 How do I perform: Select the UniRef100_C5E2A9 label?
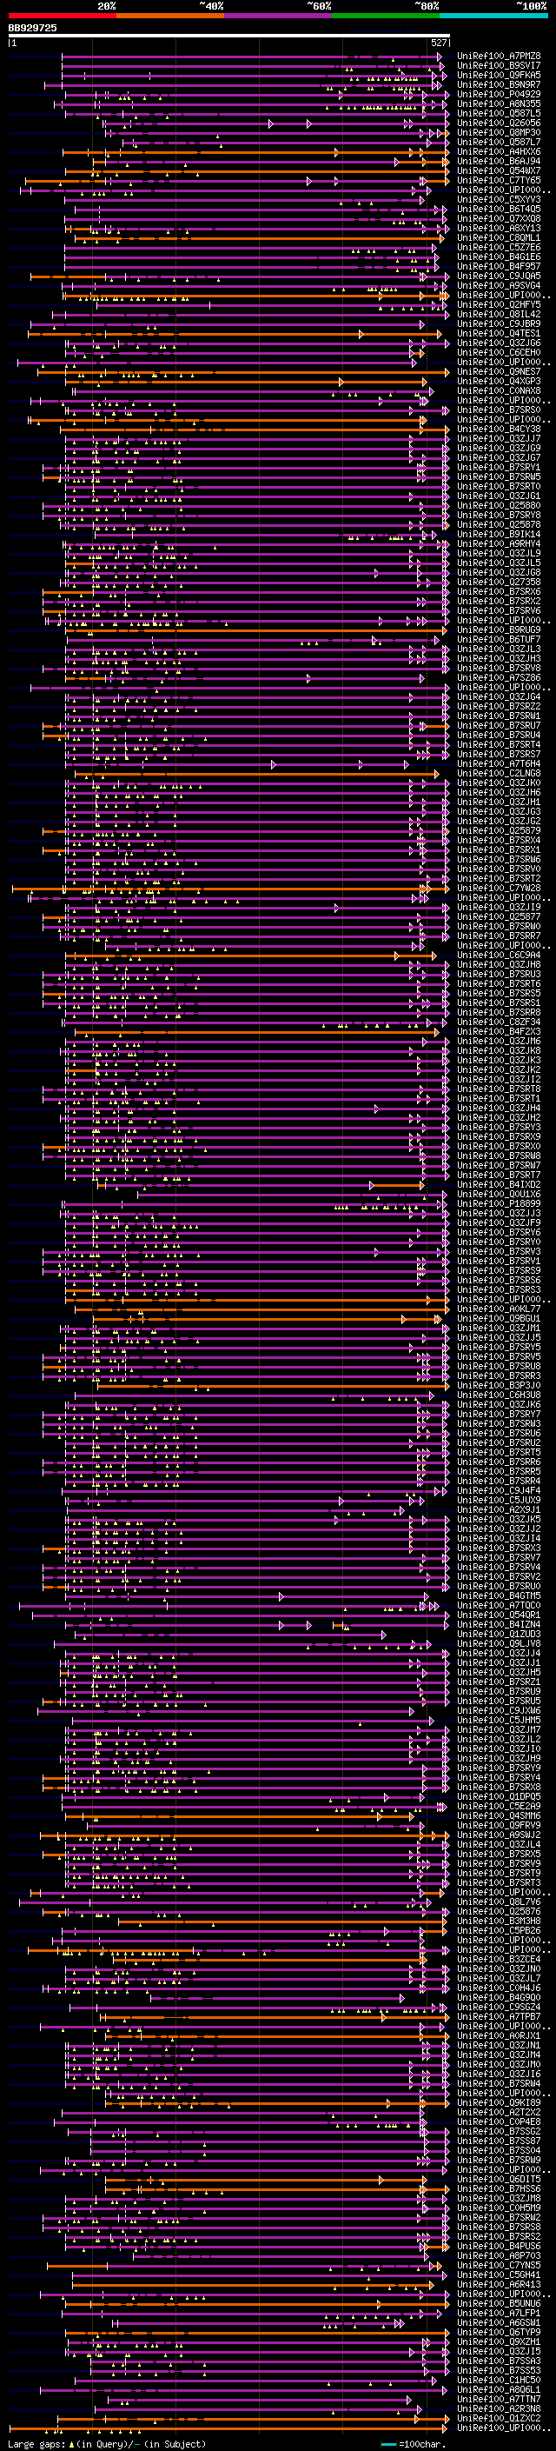point(499,1806)
